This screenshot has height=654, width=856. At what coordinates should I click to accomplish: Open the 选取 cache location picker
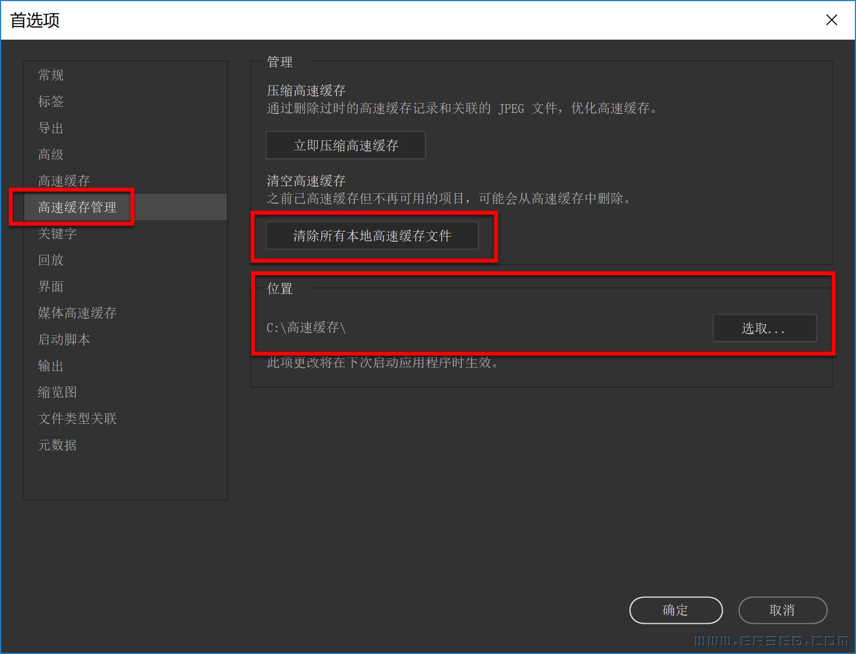(x=765, y=328)
